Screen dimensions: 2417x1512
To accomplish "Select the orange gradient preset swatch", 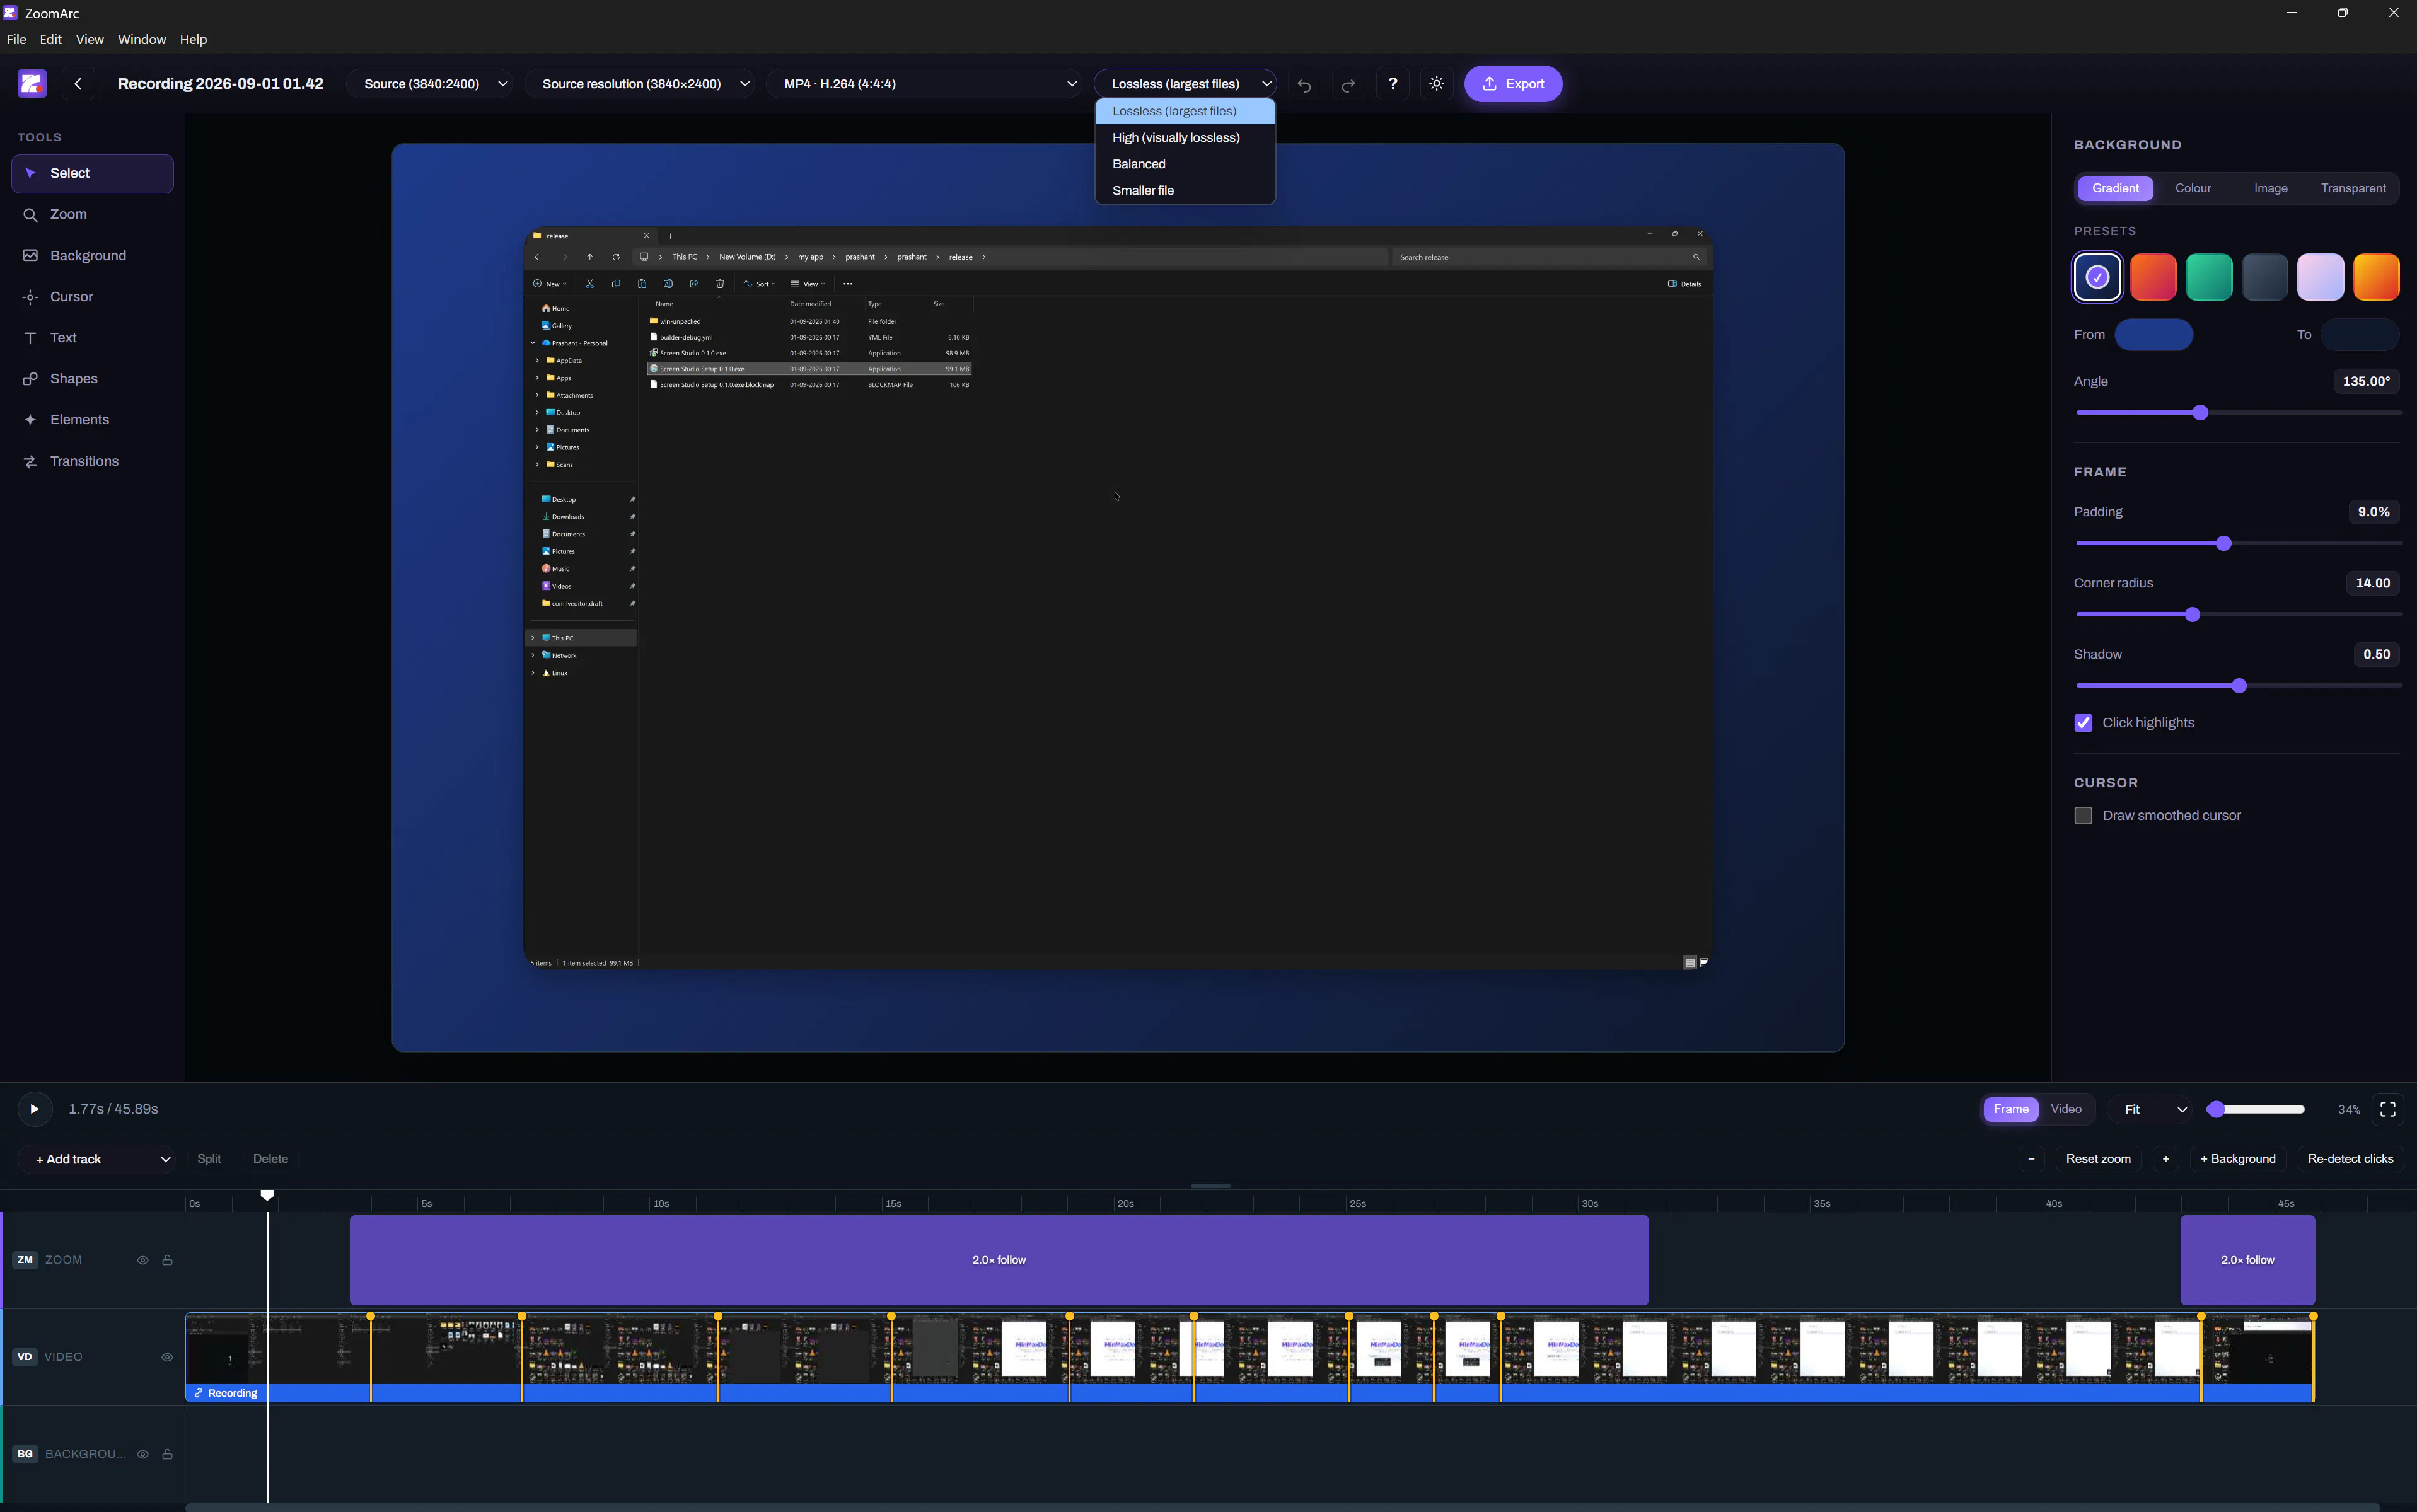I will [2376, 277].
